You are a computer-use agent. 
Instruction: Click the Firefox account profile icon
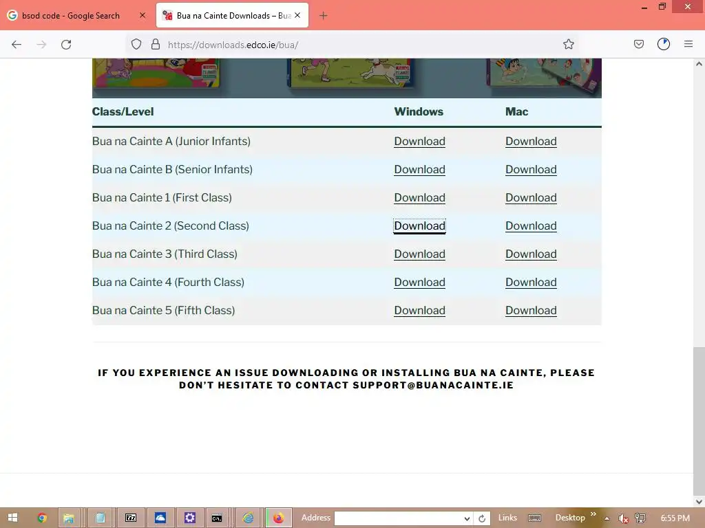point(663,44)
